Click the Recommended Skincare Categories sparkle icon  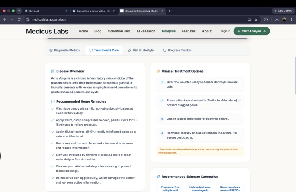coord(158,177)
